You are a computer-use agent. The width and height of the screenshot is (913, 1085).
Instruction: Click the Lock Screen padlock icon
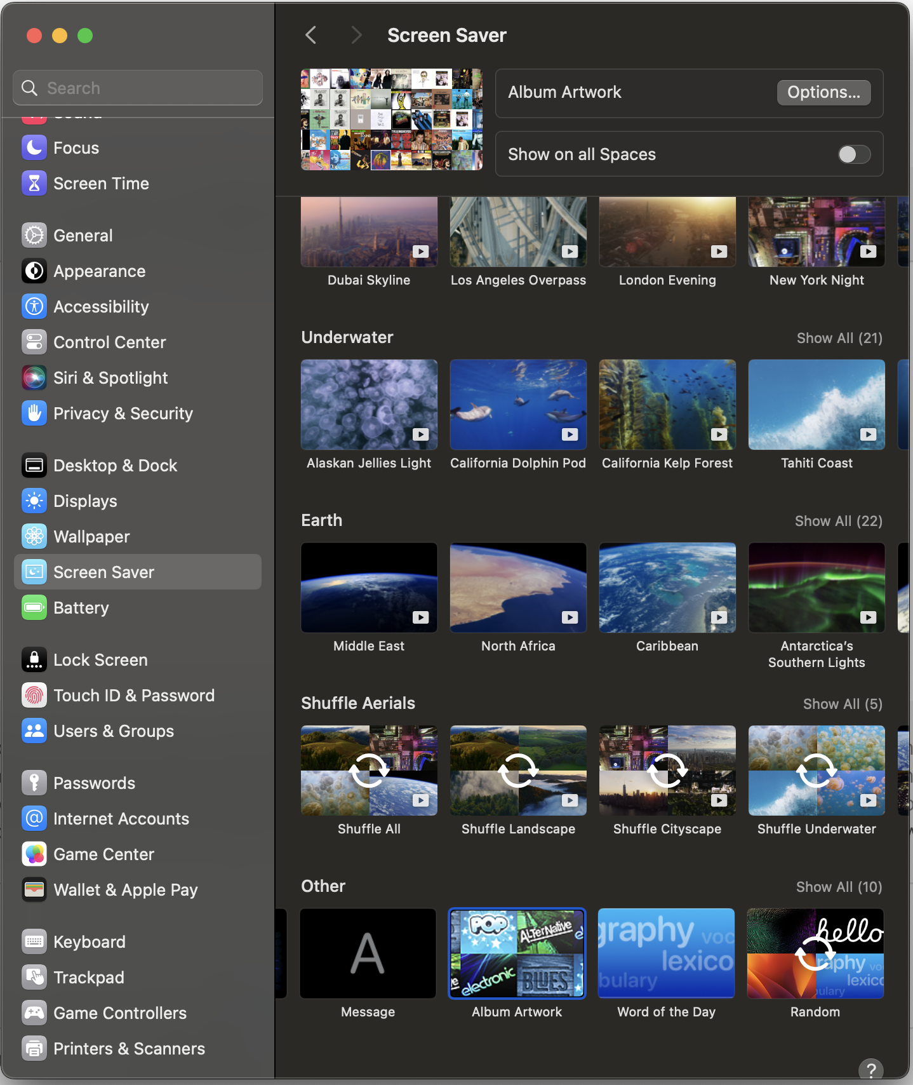pyautogui.click(x=34, y=660)
